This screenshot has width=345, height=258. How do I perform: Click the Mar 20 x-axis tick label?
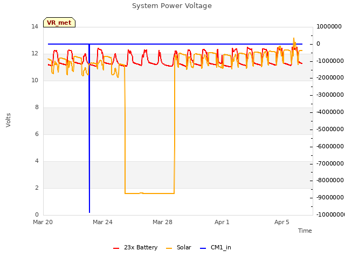click(x=43, y=222)
